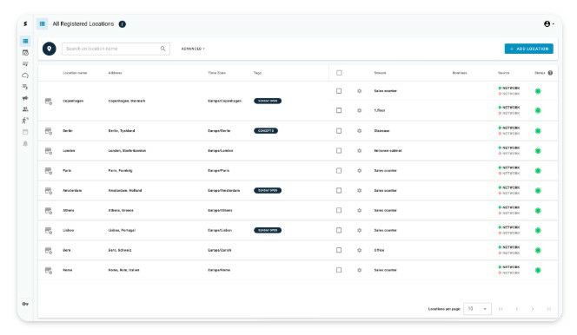
Task: Click the dark map pin icon
Action: (x=50, y=49)
